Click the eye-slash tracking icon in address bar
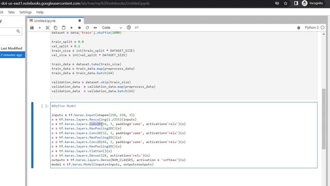This screenshot has height=186, width=330. pyautogui.click(x=277, y=3)
